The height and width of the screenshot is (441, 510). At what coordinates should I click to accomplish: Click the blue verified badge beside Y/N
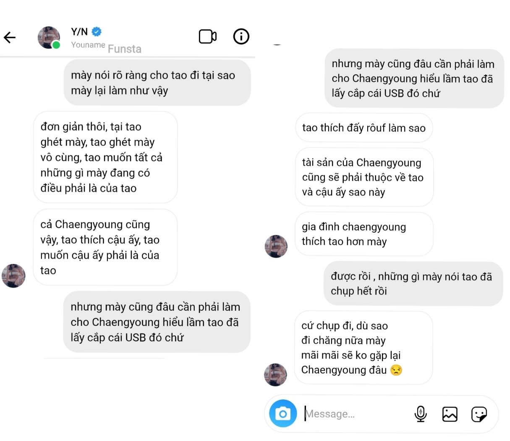point(97,31)
